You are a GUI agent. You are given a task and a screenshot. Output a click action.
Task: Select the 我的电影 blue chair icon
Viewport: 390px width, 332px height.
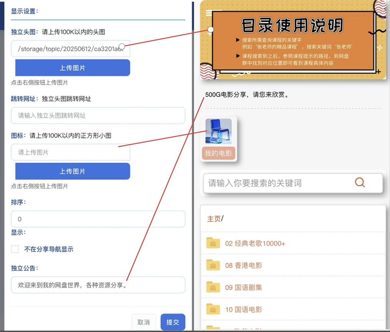pos(218,131)
